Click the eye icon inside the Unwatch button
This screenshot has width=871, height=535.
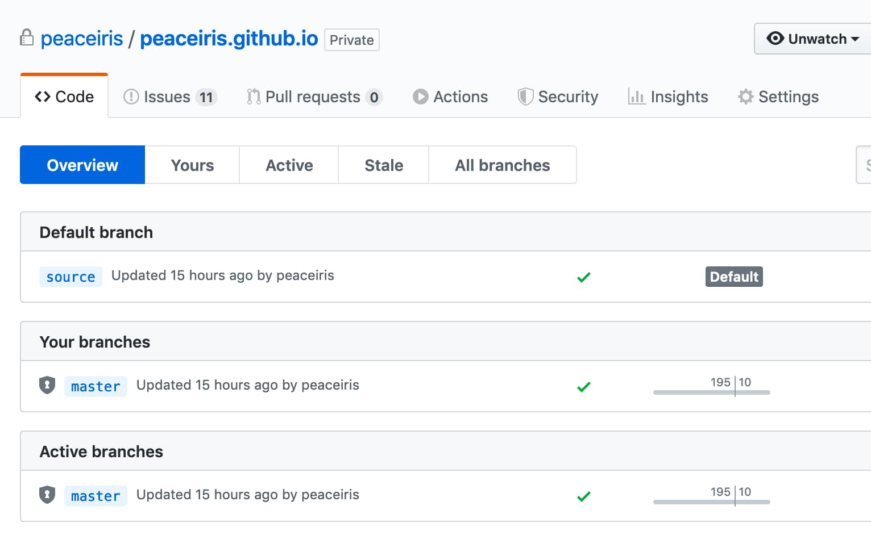click(x=775, y=39)
